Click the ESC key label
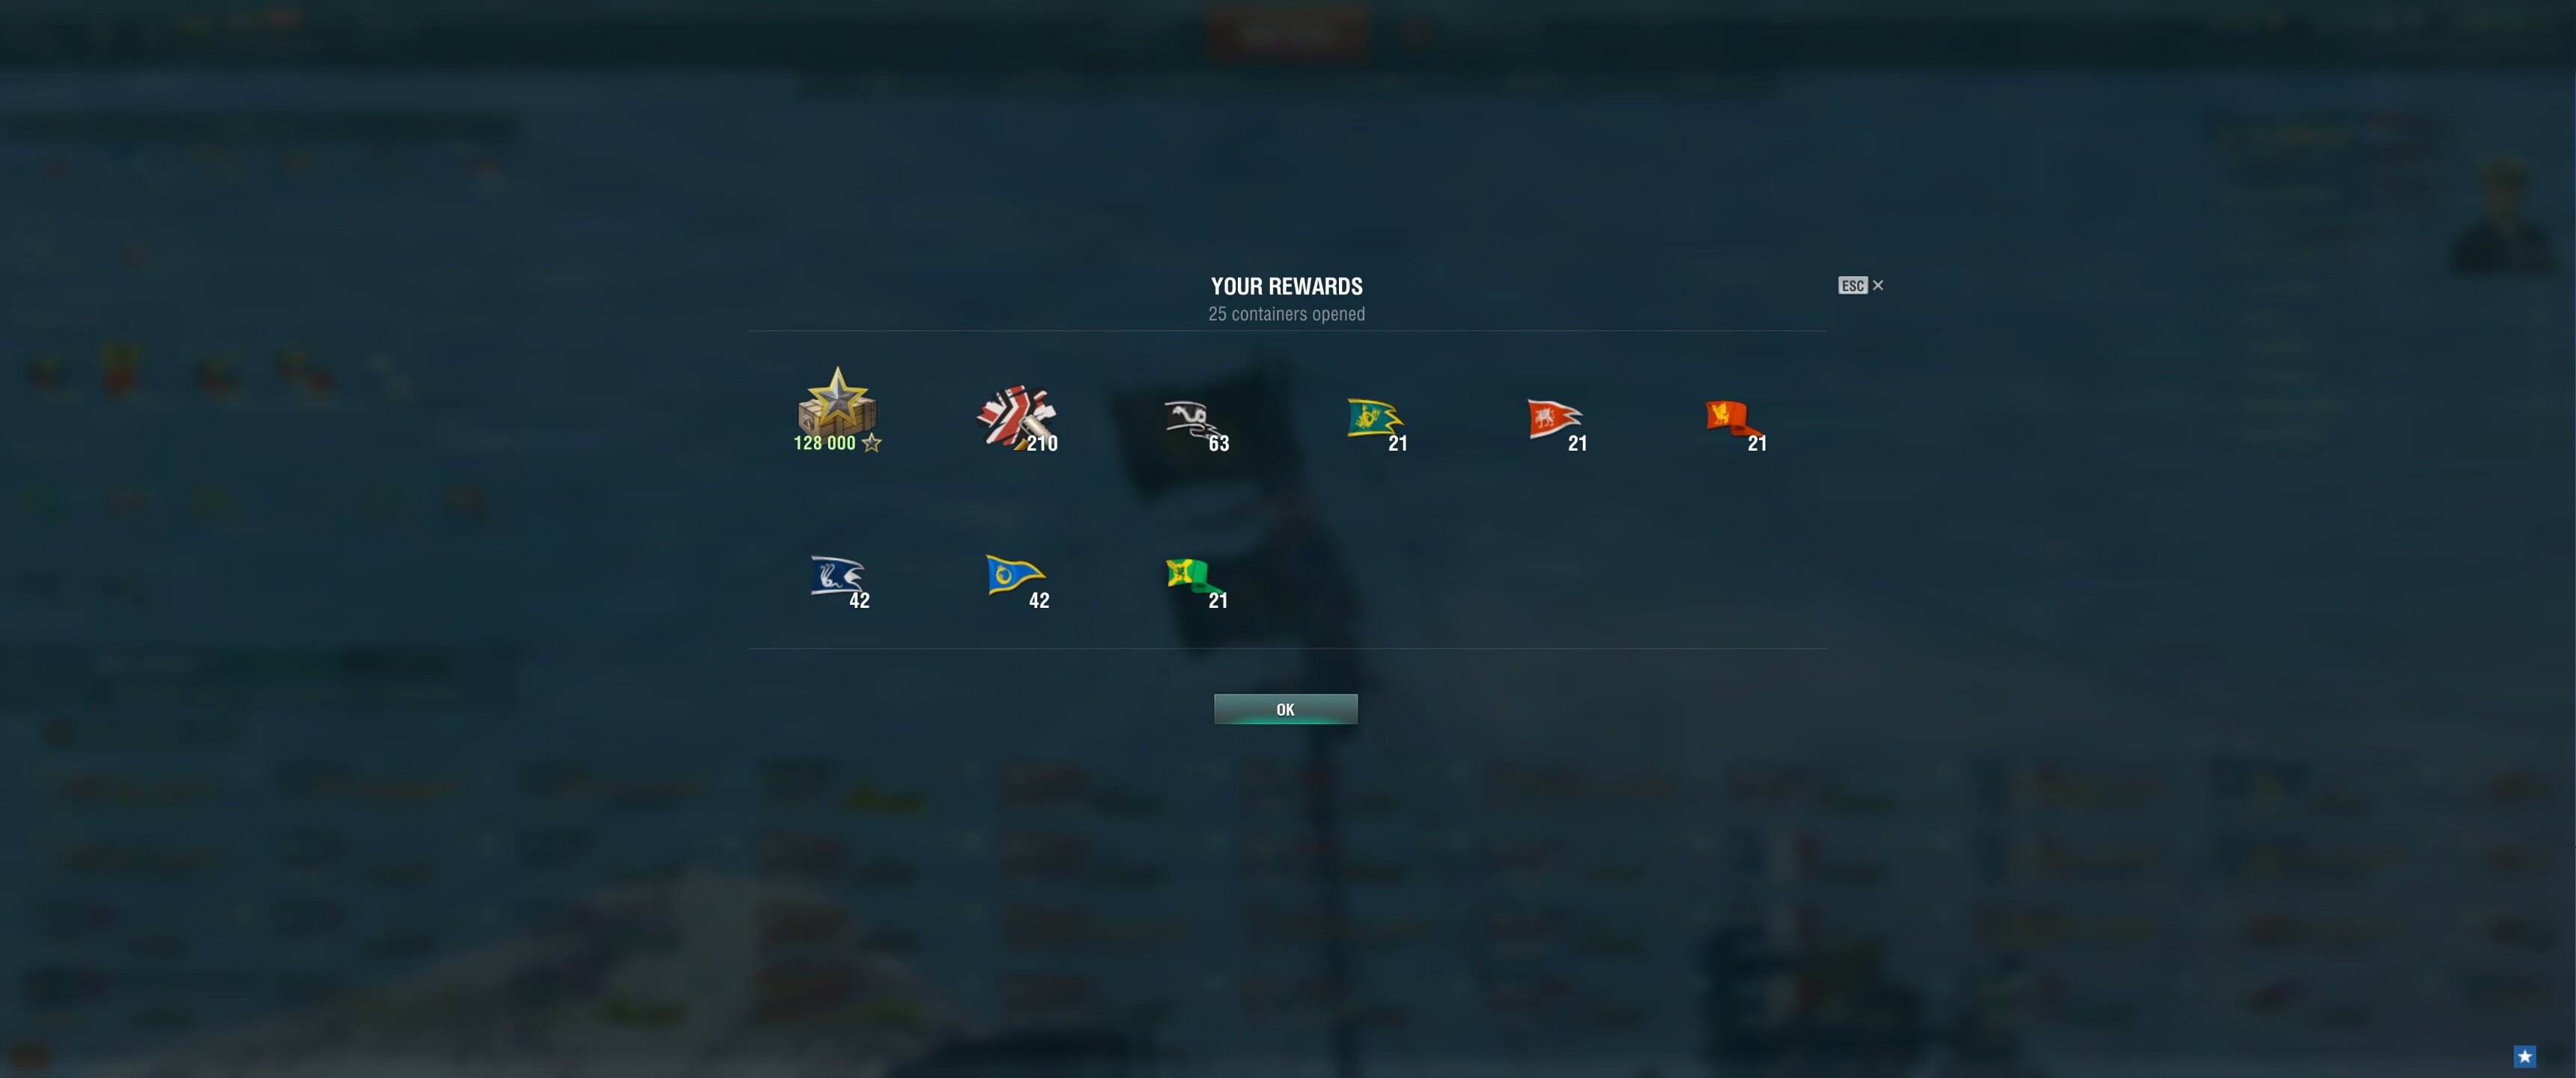This screenshot has height=1078, width=2576. pos(1852,286)
